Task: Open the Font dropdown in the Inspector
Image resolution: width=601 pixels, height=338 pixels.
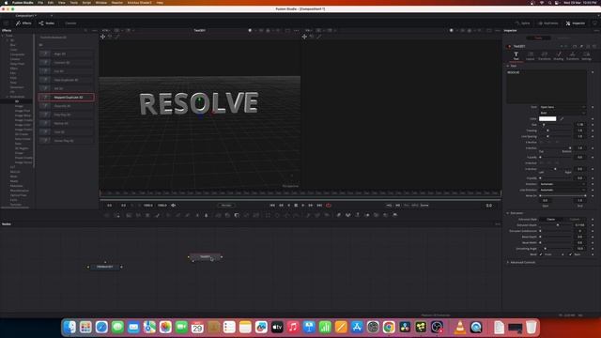Action: pos(562,107)
